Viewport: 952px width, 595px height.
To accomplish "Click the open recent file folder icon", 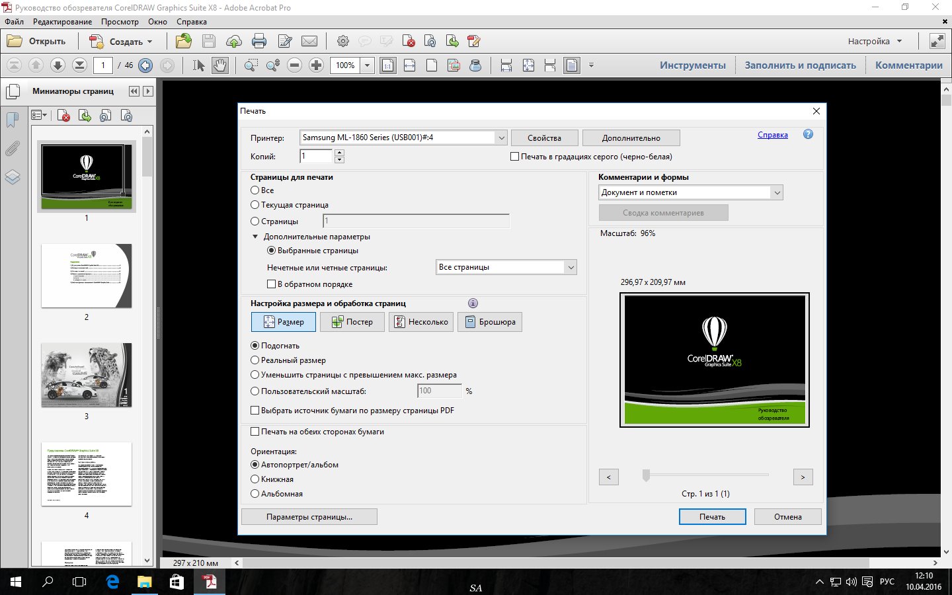I will coord(184,41).
